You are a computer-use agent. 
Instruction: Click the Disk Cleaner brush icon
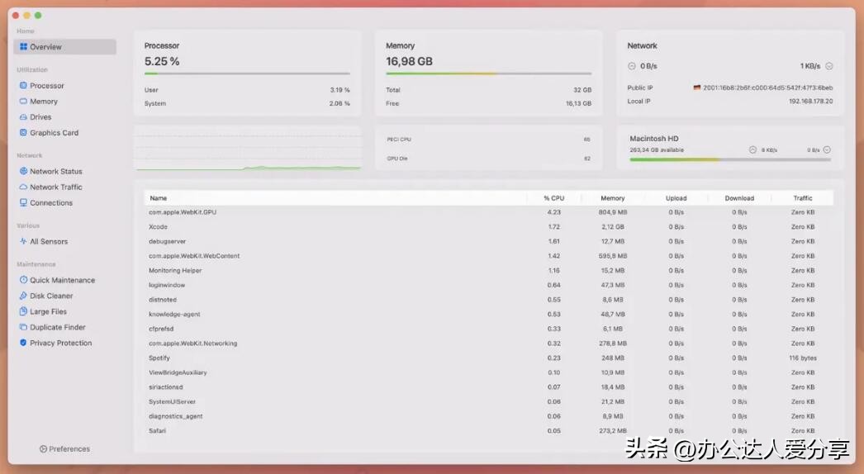point(23,296)
